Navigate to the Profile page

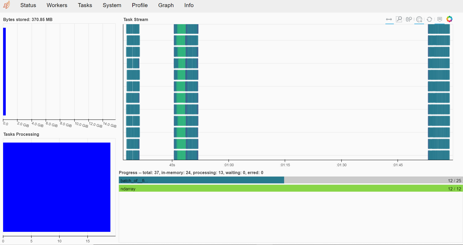[140, 5]
